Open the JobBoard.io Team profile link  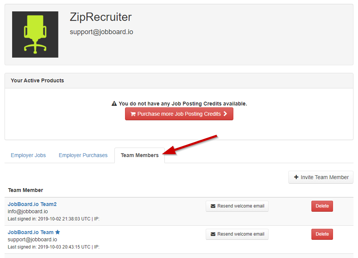click(31, 232)
